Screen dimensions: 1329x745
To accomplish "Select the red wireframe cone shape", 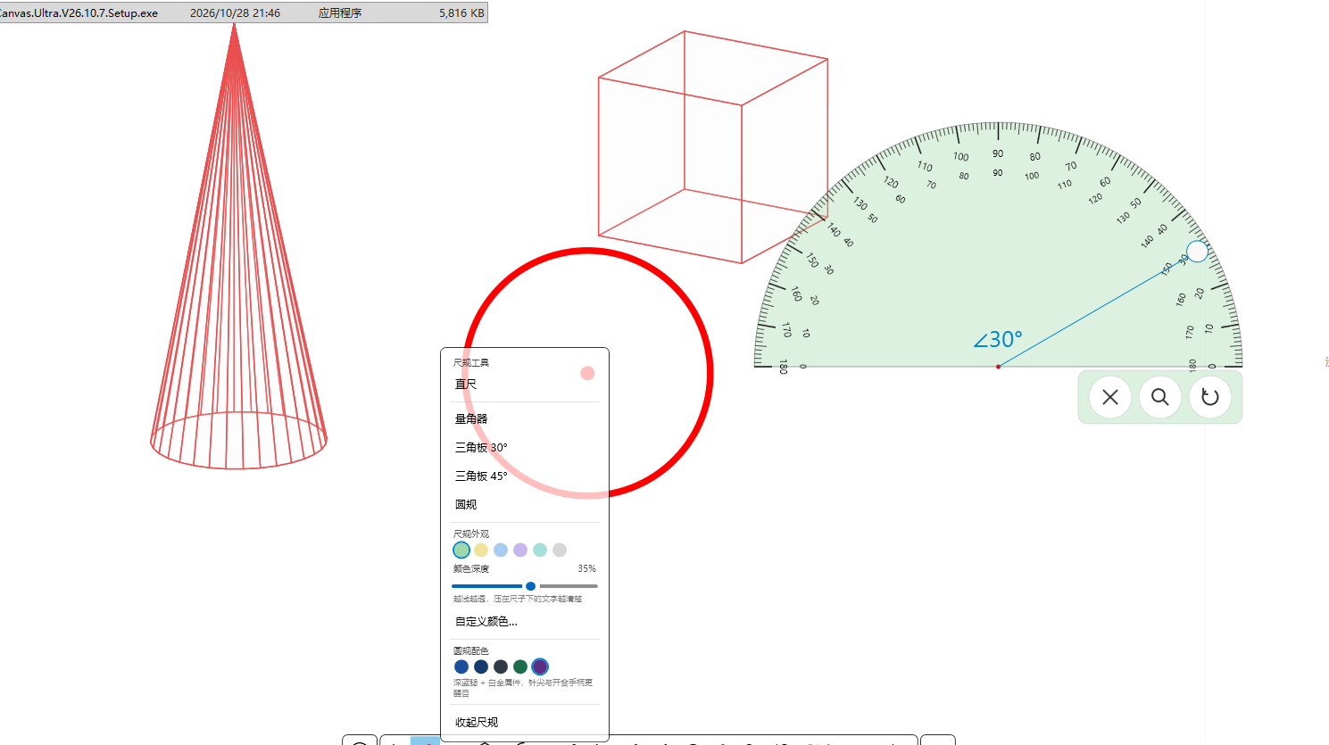I will click(238, 246).
